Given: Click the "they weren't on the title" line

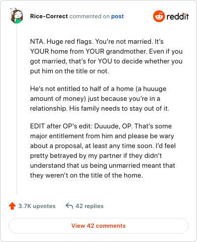Looking at the screenshot, I should 86,175.
